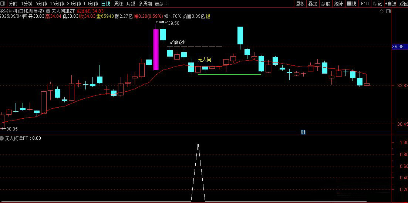Open the 多周期 multi-period view

pyautogui.click(x=145, y=4)
